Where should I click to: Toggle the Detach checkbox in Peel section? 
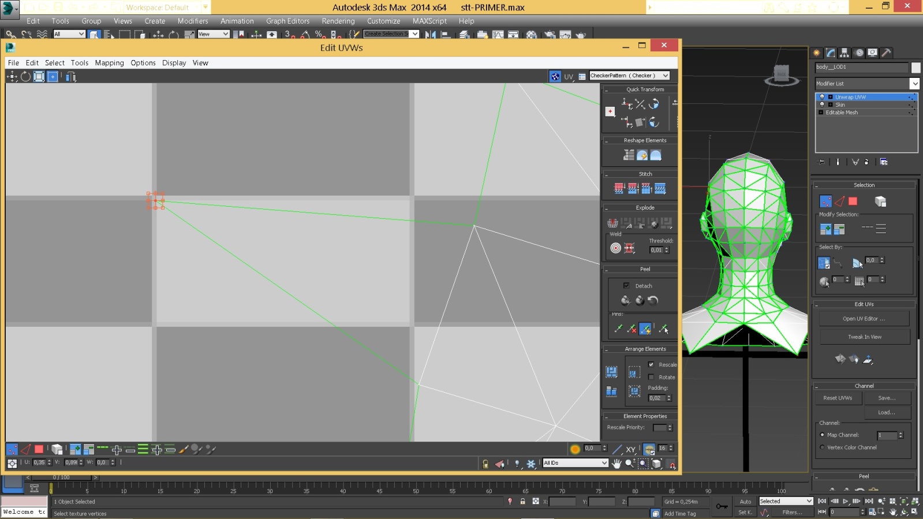click(x=626, y=286)
